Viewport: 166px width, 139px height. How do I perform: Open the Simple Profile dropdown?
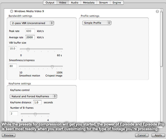pos(97,23)
